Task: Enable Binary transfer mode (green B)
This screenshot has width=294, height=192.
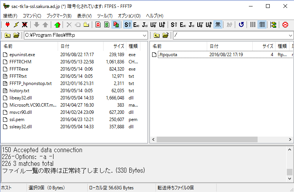Action: click(107, 25)
